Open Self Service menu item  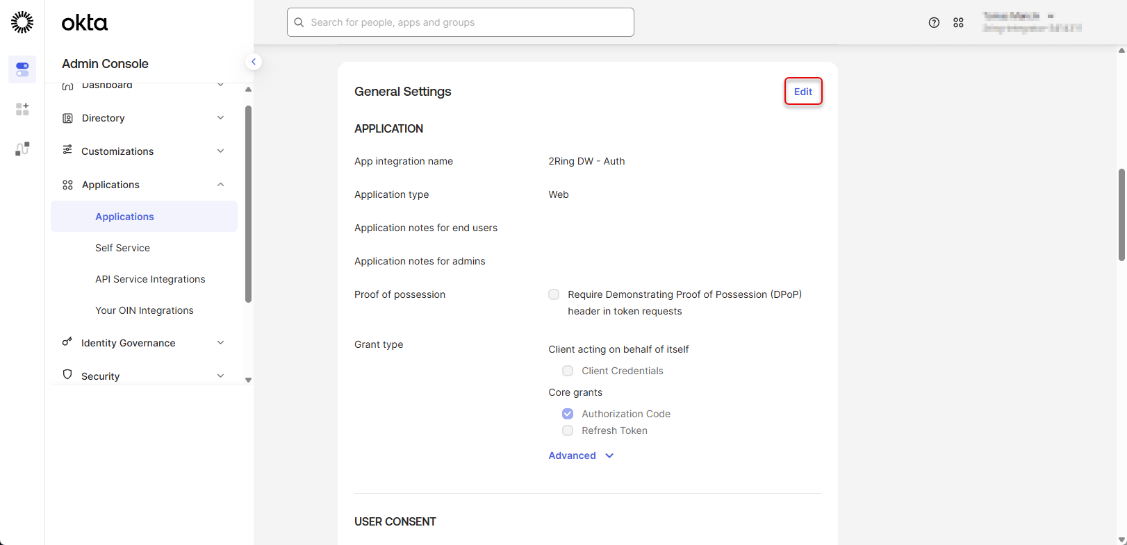tap(122, 248)
